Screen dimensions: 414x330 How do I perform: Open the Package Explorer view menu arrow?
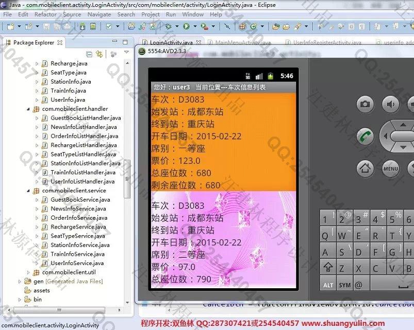pyautogui.click(x=126, y=52)
